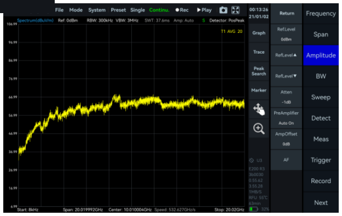Open the File menu
The height and width of the screenshot is (216, 342).
tap(59, 10)
